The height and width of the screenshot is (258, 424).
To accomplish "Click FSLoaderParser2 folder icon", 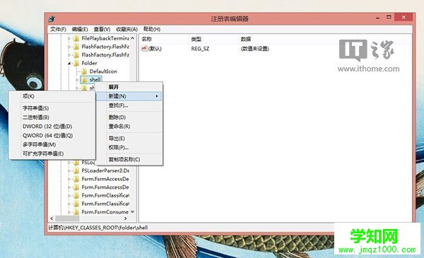I will click(x=76, y=170).
